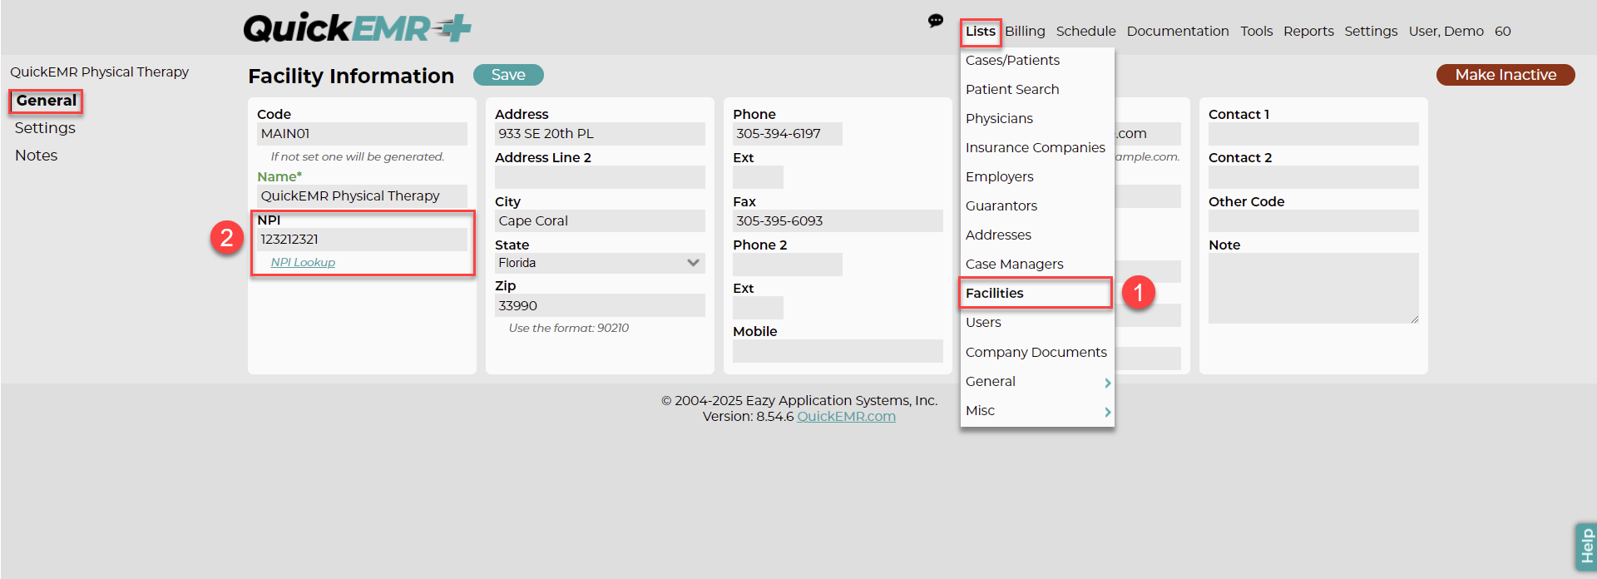The height and width of the screenshot is (579, 1597).
Task: Click the Code field containing MAIN01
Action: [362, 134]
